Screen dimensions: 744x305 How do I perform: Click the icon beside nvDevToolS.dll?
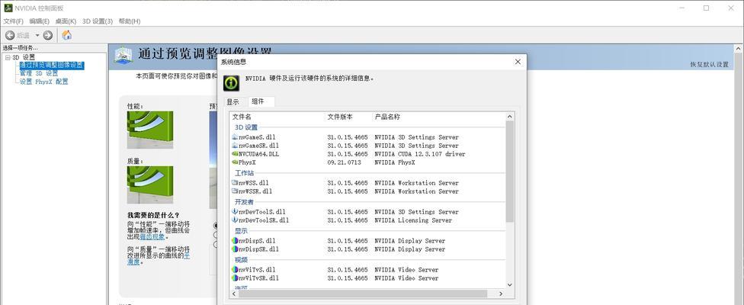coord(235,211)
